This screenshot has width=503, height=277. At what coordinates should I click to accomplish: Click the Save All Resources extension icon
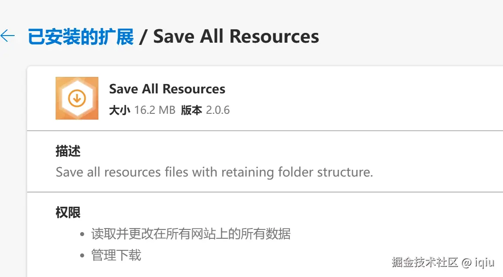(77, 98)
